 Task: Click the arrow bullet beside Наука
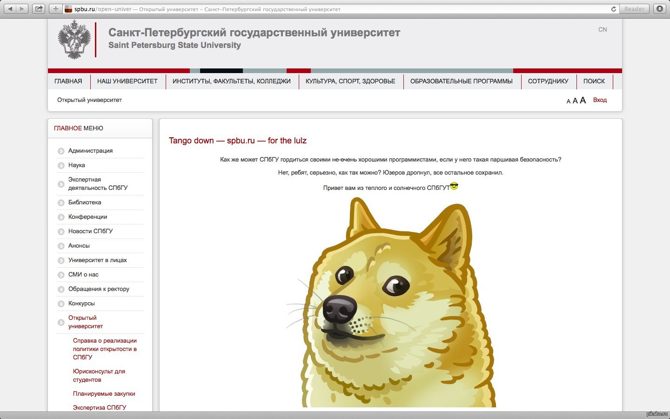tap(61, 165)
